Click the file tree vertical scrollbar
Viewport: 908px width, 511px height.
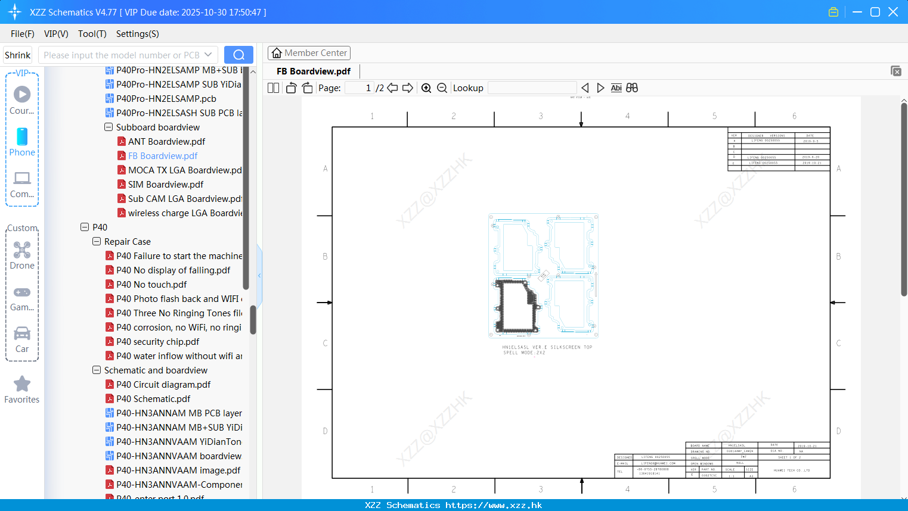pyautogui.click(x=253, y=320)
